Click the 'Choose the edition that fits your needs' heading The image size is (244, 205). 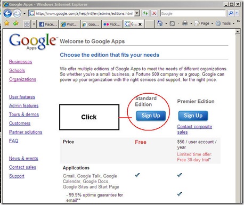tap(109, 55)
